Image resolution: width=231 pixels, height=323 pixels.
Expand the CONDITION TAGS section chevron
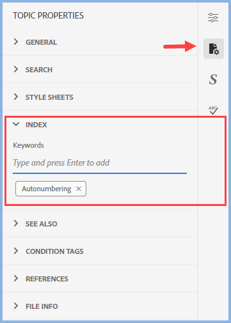tap(16, 251)
